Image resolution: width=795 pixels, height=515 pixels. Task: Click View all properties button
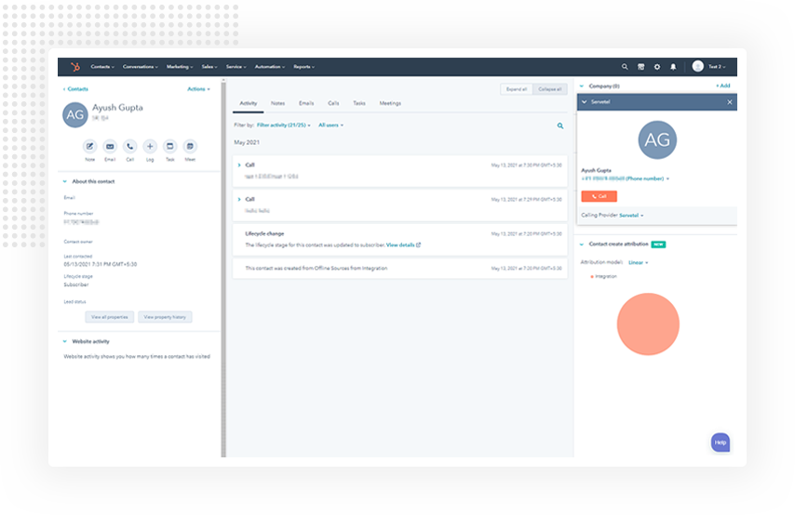[x=110, y=317]
